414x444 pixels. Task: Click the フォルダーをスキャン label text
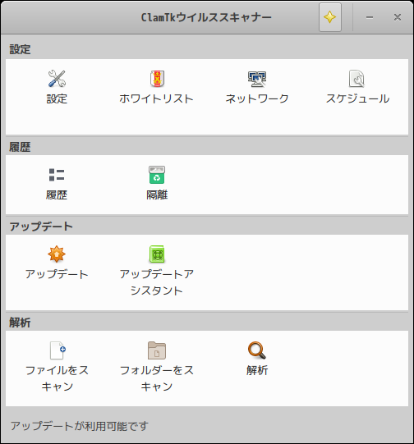[157, 378]
